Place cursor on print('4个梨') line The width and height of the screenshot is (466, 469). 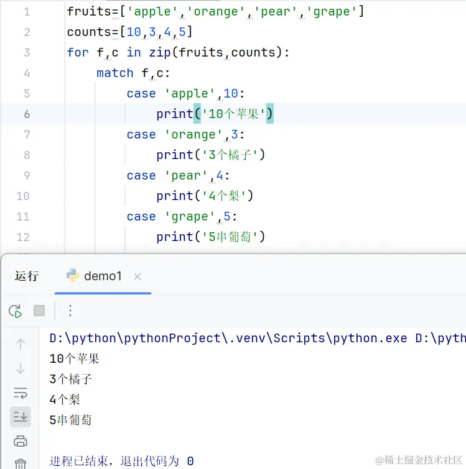205,196
